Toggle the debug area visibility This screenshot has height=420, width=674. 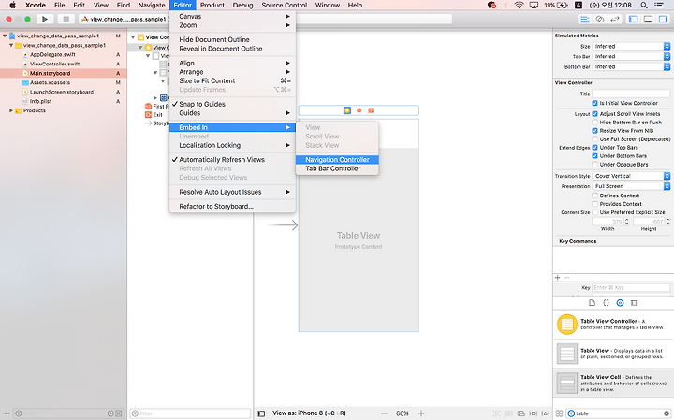coord(648,19)
